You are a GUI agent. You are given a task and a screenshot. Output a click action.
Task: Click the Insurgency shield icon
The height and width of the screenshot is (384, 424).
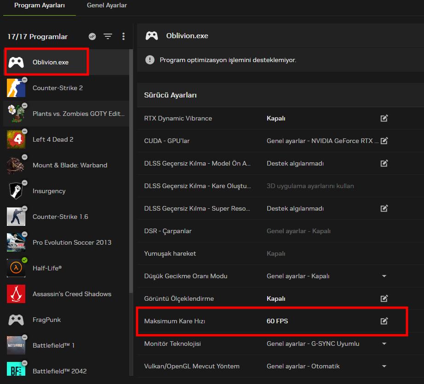point(16,191)
